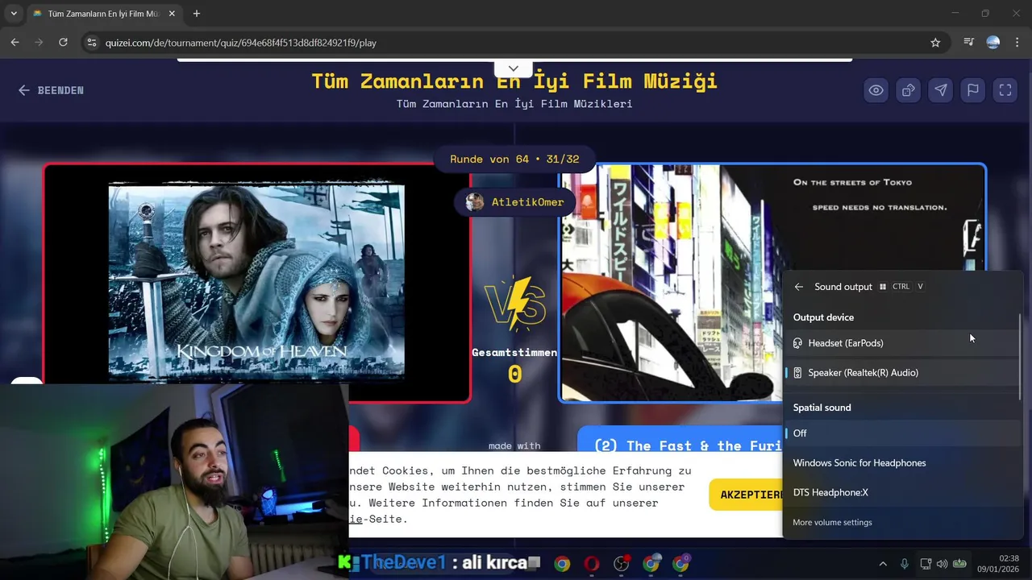Screen dimensions: 1032x580
Task: Open the Chrome three-dot menu
Action: (x=1017, y=43)
